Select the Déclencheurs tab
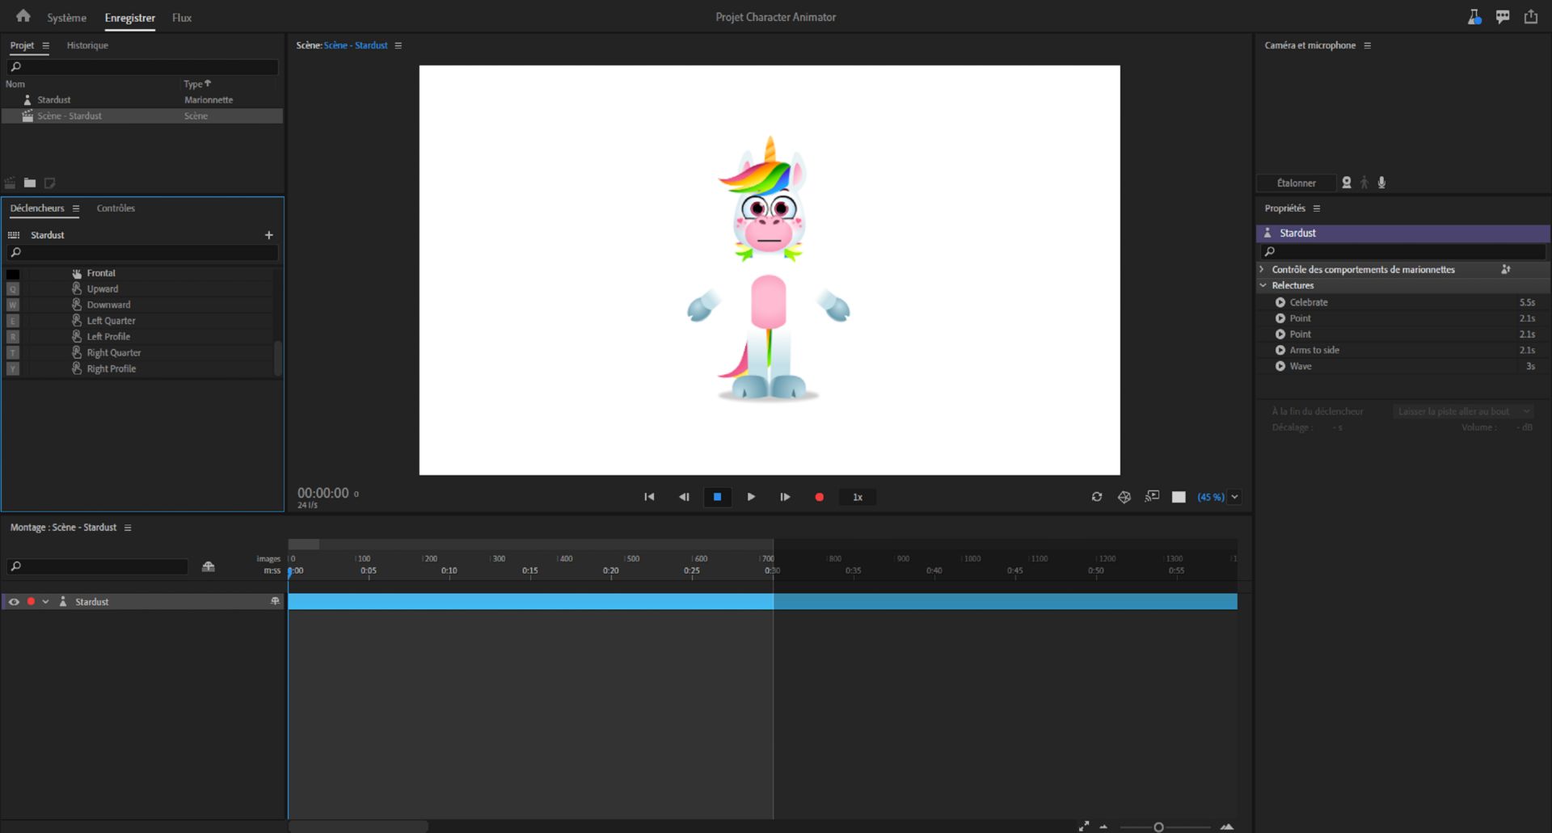This screenshot has height=833, width=1552. [37, 208]
